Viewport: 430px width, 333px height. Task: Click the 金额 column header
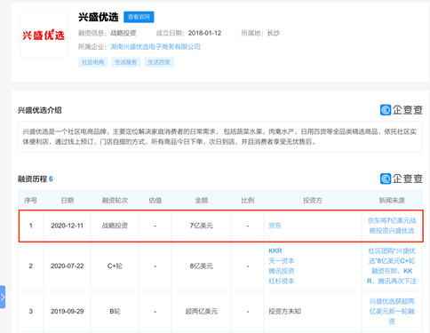(x=202, y=201)
